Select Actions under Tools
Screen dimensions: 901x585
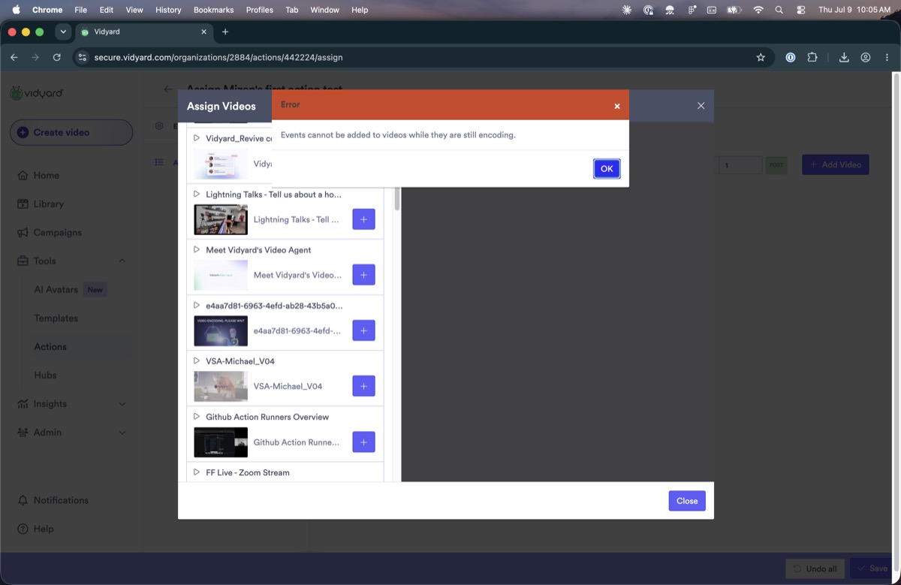pos(50,346)
